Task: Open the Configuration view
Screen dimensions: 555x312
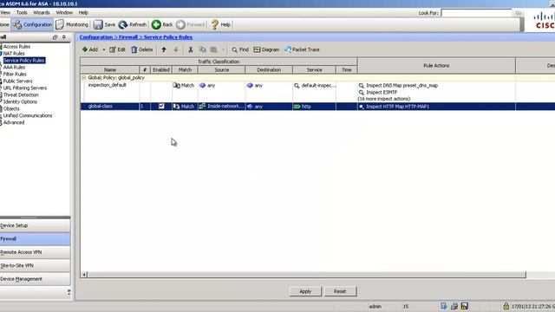Action: point(32,25)
